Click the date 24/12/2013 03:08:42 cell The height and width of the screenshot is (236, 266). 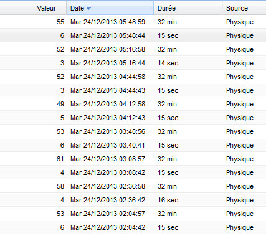click(108, 172)
